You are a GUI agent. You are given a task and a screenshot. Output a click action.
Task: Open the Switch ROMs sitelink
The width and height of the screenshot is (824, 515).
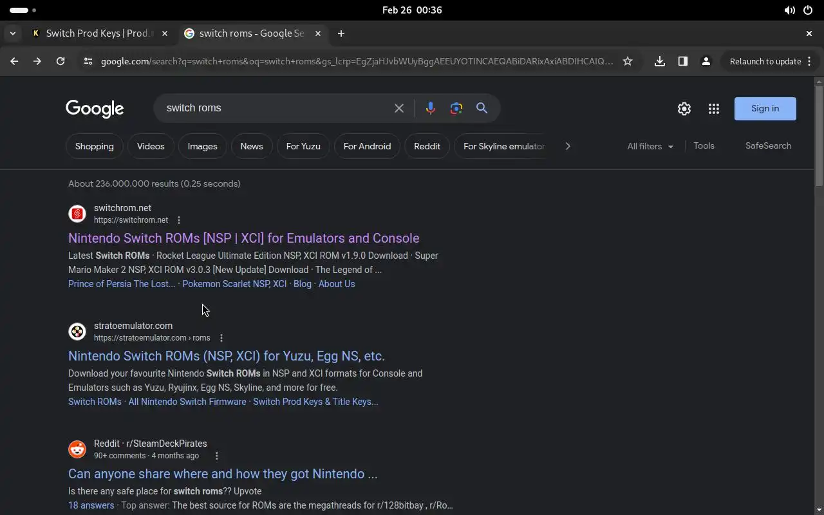pyautogui.click(x=95, y=402)
